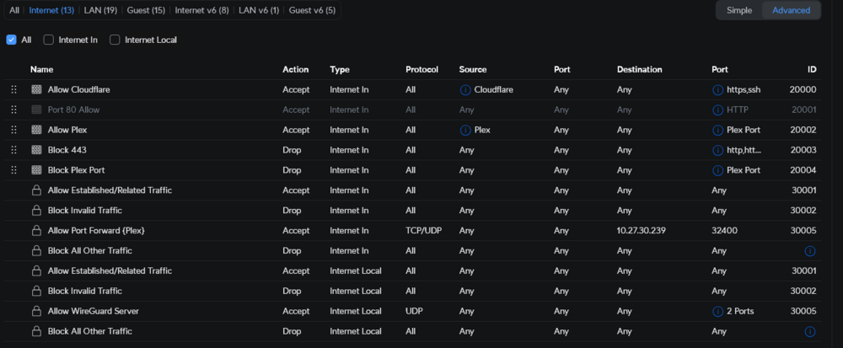Select the Internet (13) tab
Screen dimensions: 843x348
point(51,10)
